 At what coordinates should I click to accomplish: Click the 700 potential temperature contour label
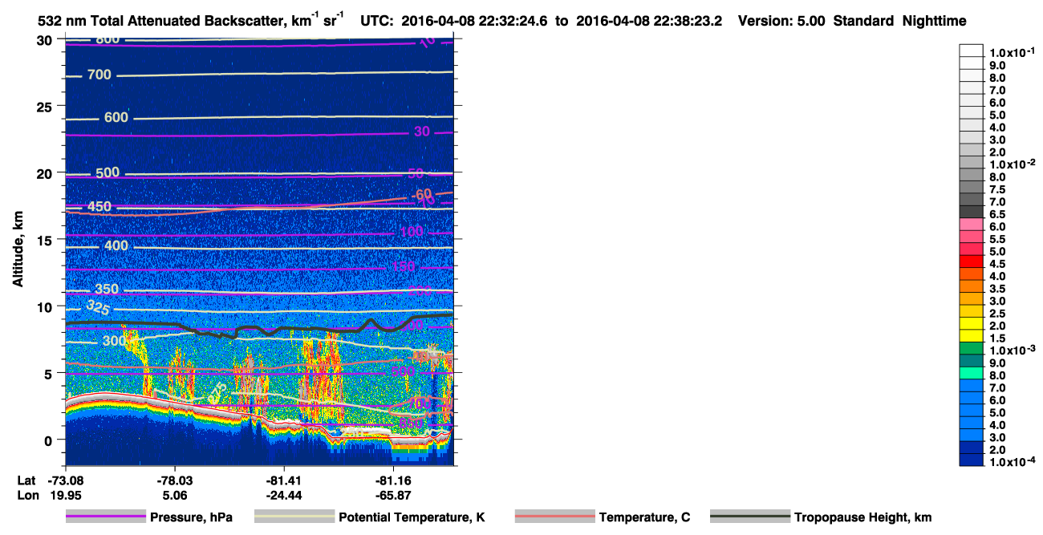pos(99,75)
